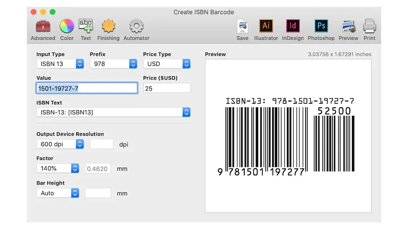Image resolution: width=408 pixels, height=229 pixels.
Task: Send barcode to Illustrator
Action: point(266,29)
